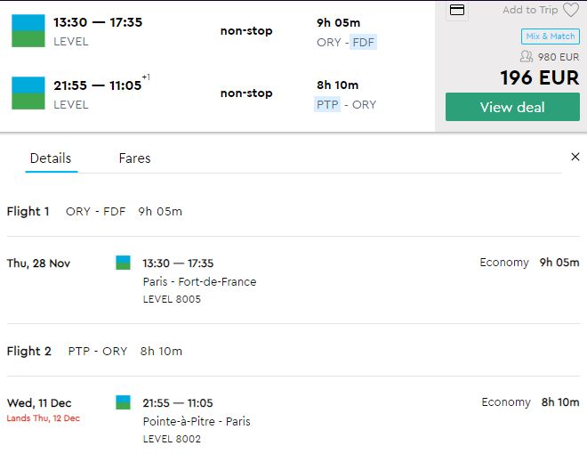Click the Lands Thu, 12 Dec notice
The width and height of the screenshot is (587, 462).
[44, 418]
